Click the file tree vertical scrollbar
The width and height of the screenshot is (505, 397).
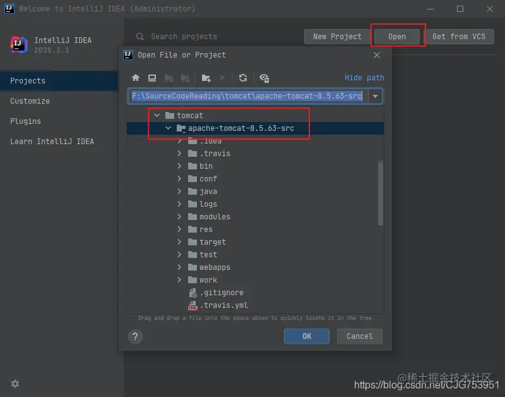click(x=381, y=193)
